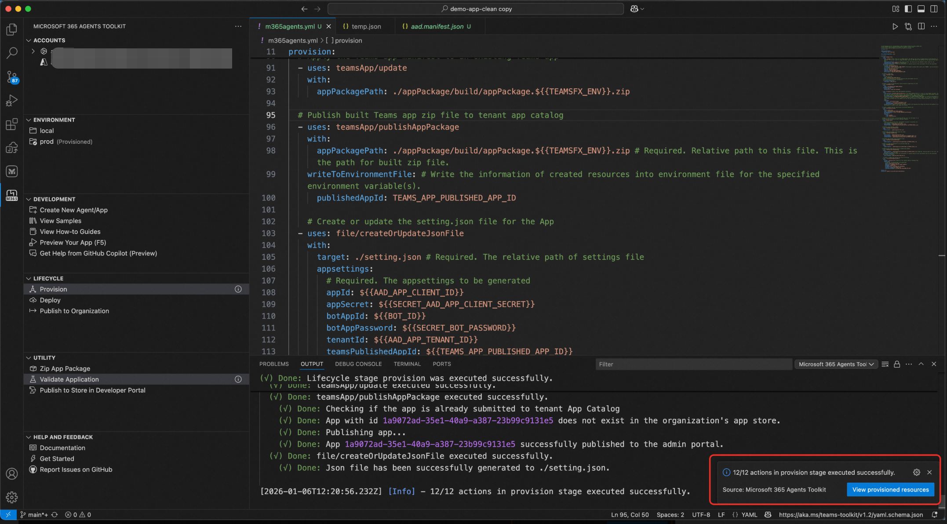
Task: Click info icon next to Provision
Action: point(238,289)
